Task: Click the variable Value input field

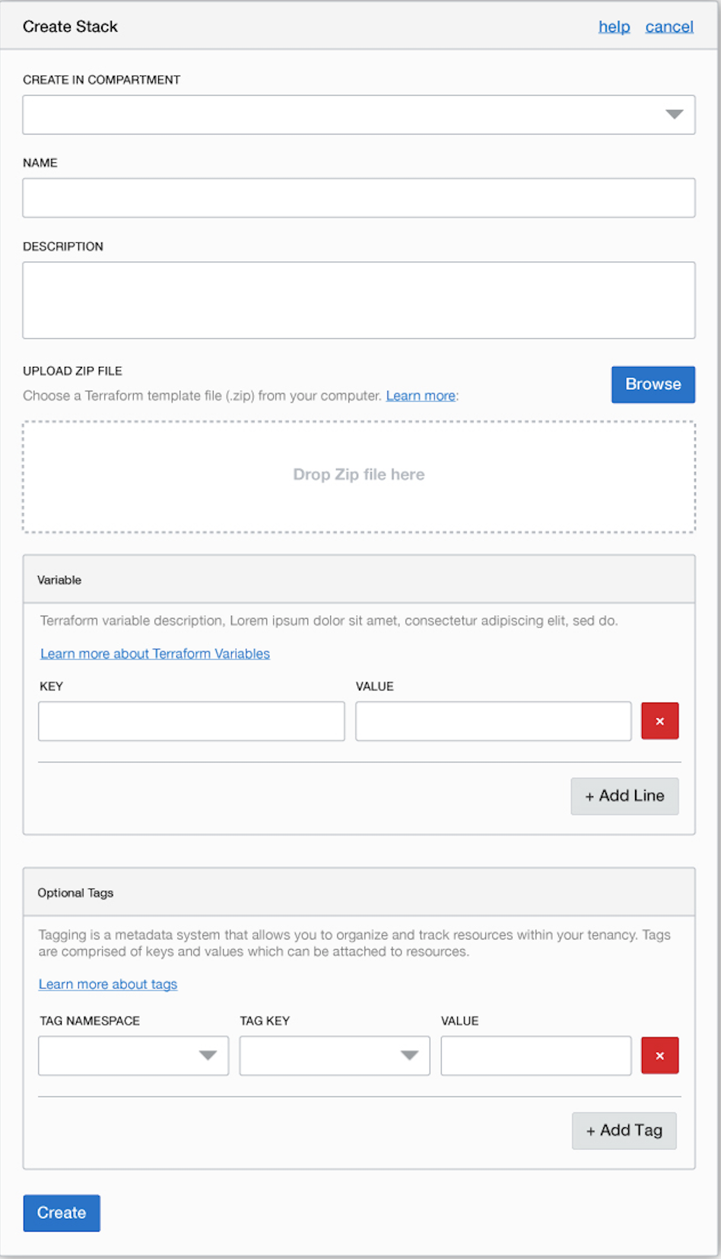Action: [x=493, y=721]
